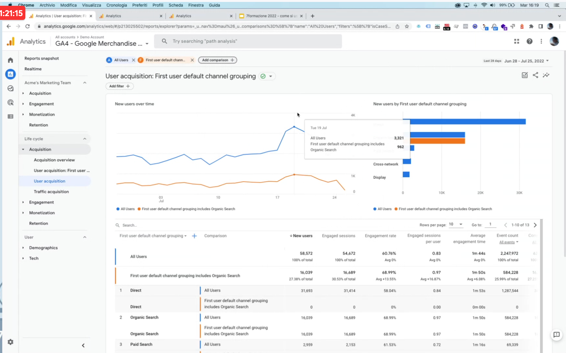
Task: Open a new browser tab with plus icon
Action: click(x=313, y=16)
